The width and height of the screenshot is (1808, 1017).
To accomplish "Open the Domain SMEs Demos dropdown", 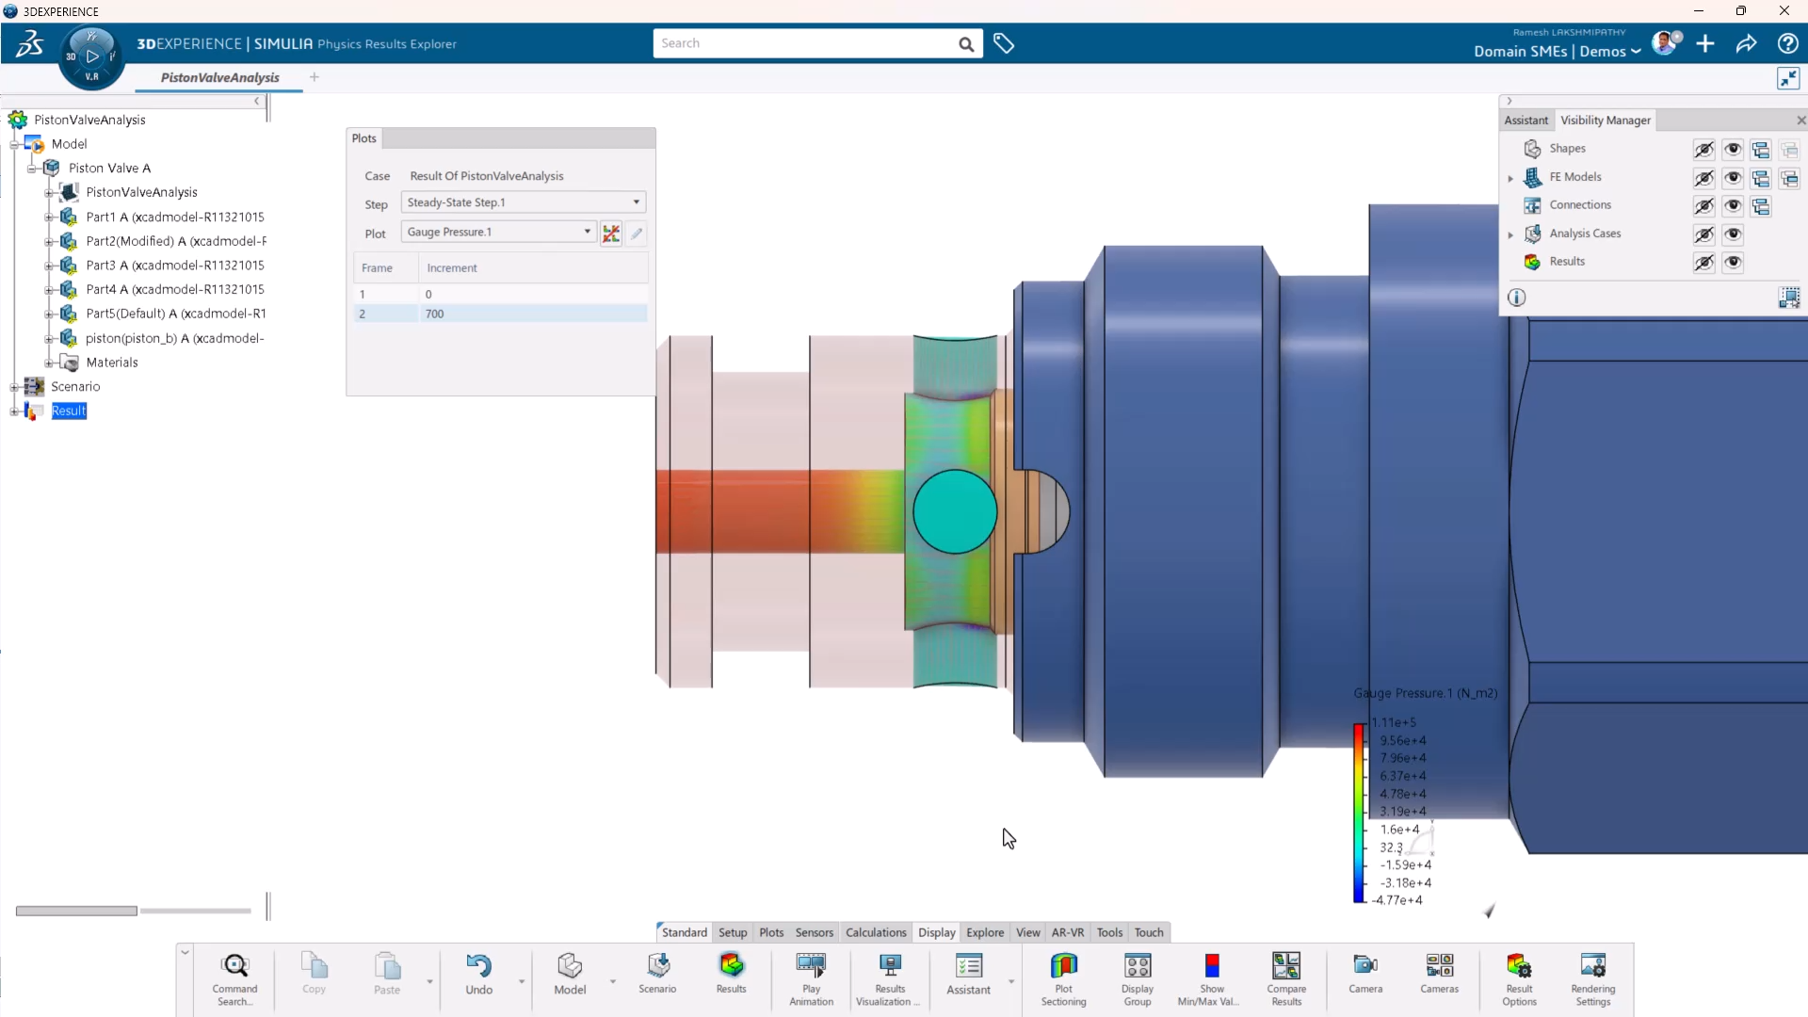I will (x=1558, y=52).
